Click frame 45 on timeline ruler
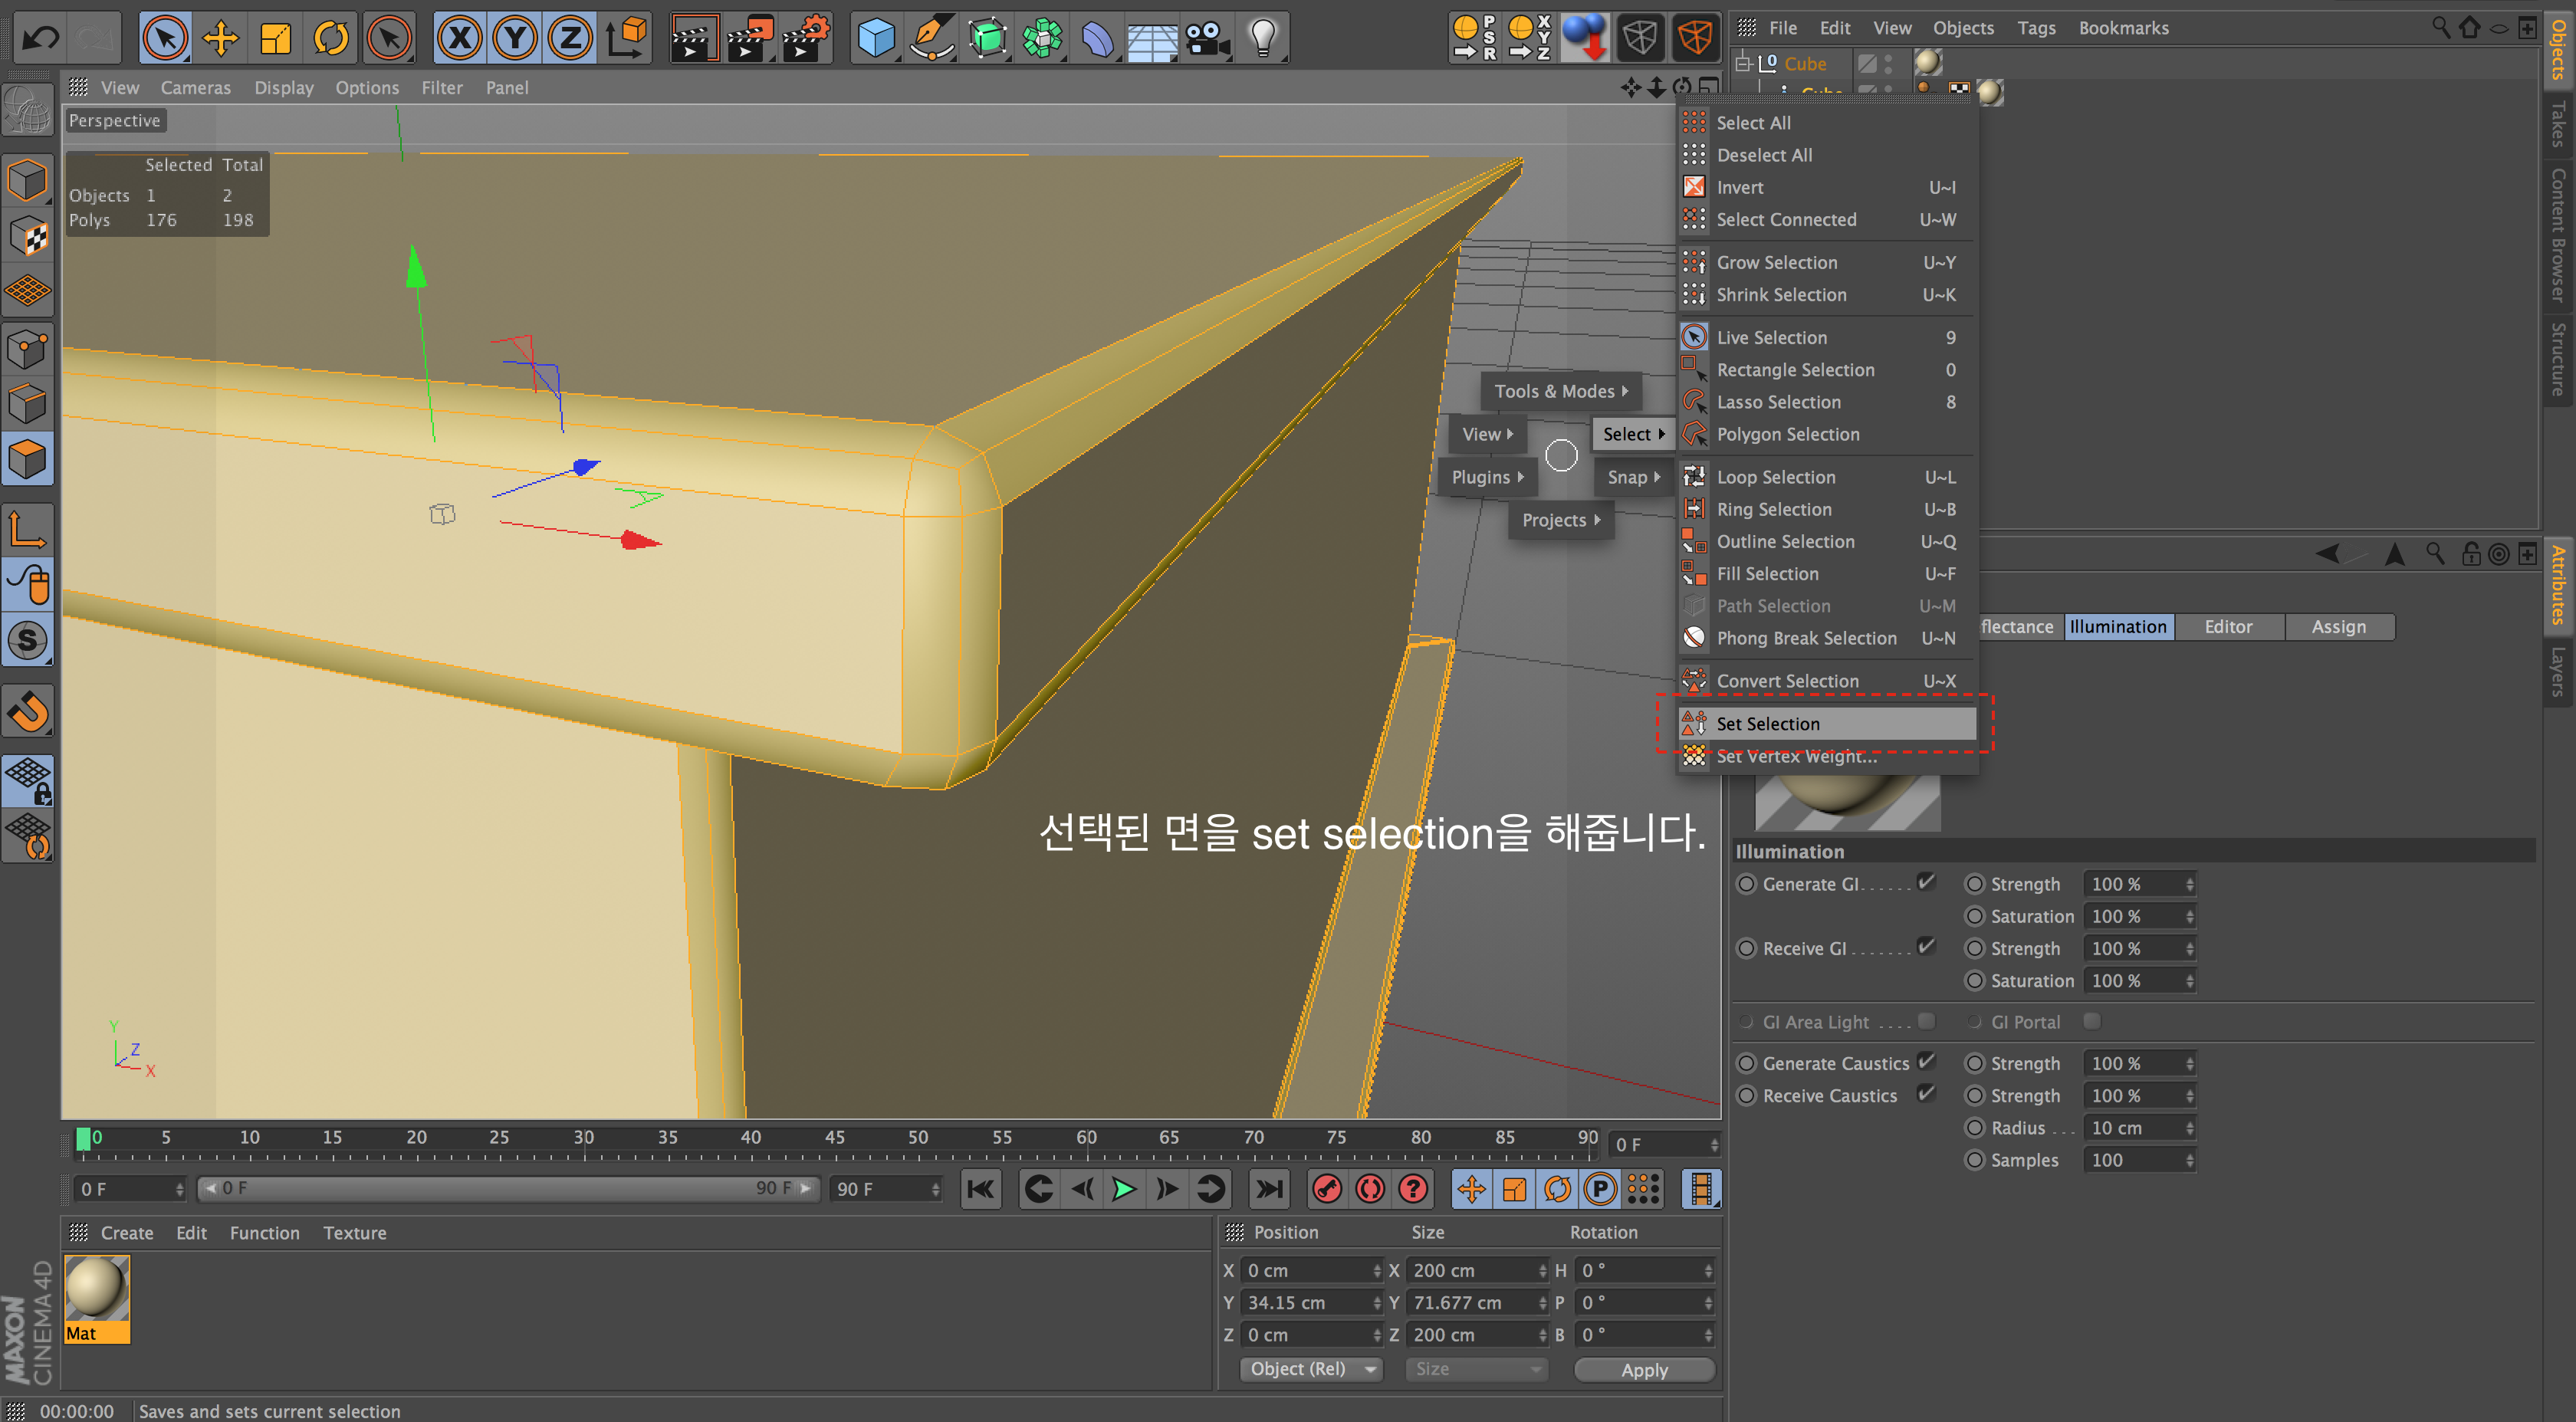Viewport: 2576px width, 1422px height. pyautogui.click(x=834, y=1138)
